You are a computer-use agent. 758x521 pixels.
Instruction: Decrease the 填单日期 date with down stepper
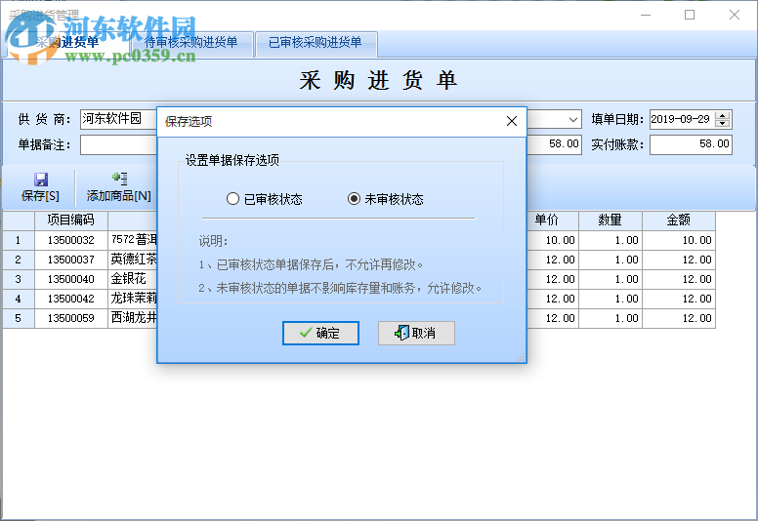click(723, 124)
